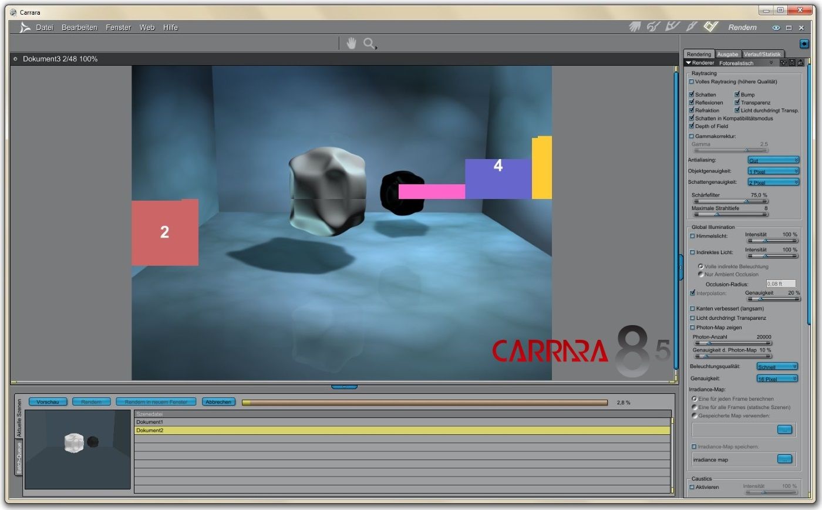This screenshot has height=510, width=822.
Task: Enable Gammakorrektur checkbox
Action: click(x=692, y=136)
